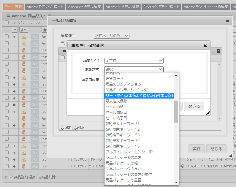236x187 pixels.
Task: Click the 編集対象 dropdown showing 選択
Action: 134,69
